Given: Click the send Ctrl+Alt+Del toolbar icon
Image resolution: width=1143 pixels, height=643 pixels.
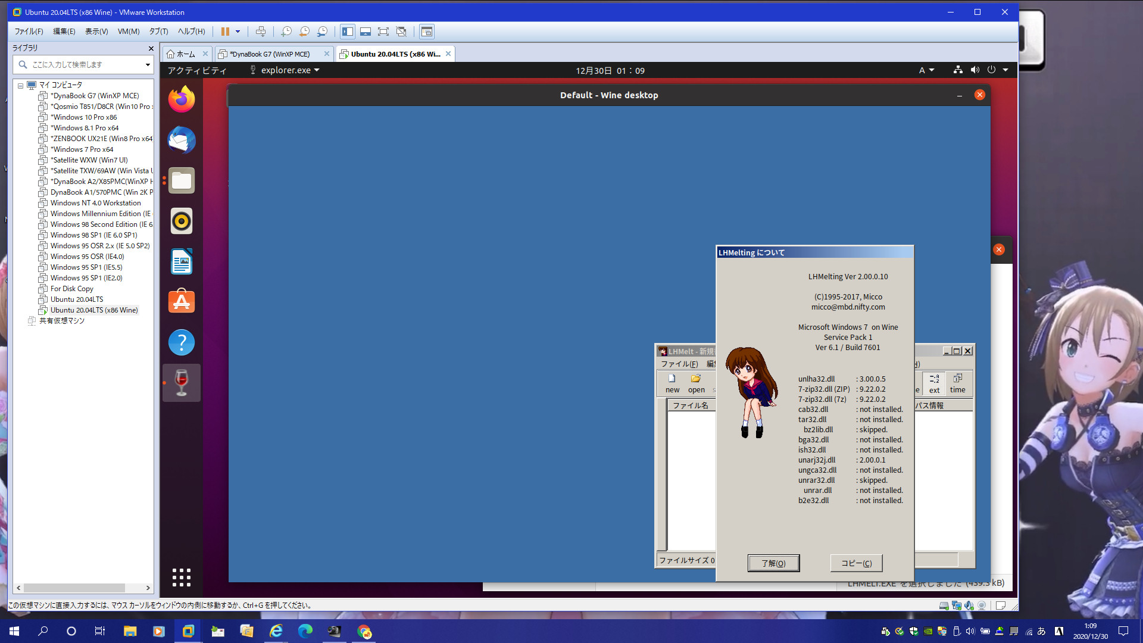Looking at the screenshot, I should pos(261,32).
